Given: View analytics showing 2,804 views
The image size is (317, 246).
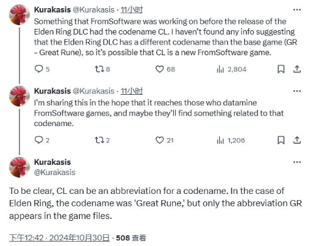Looking at the screenshot, I should pyautogui.click(x=232, y=69).
